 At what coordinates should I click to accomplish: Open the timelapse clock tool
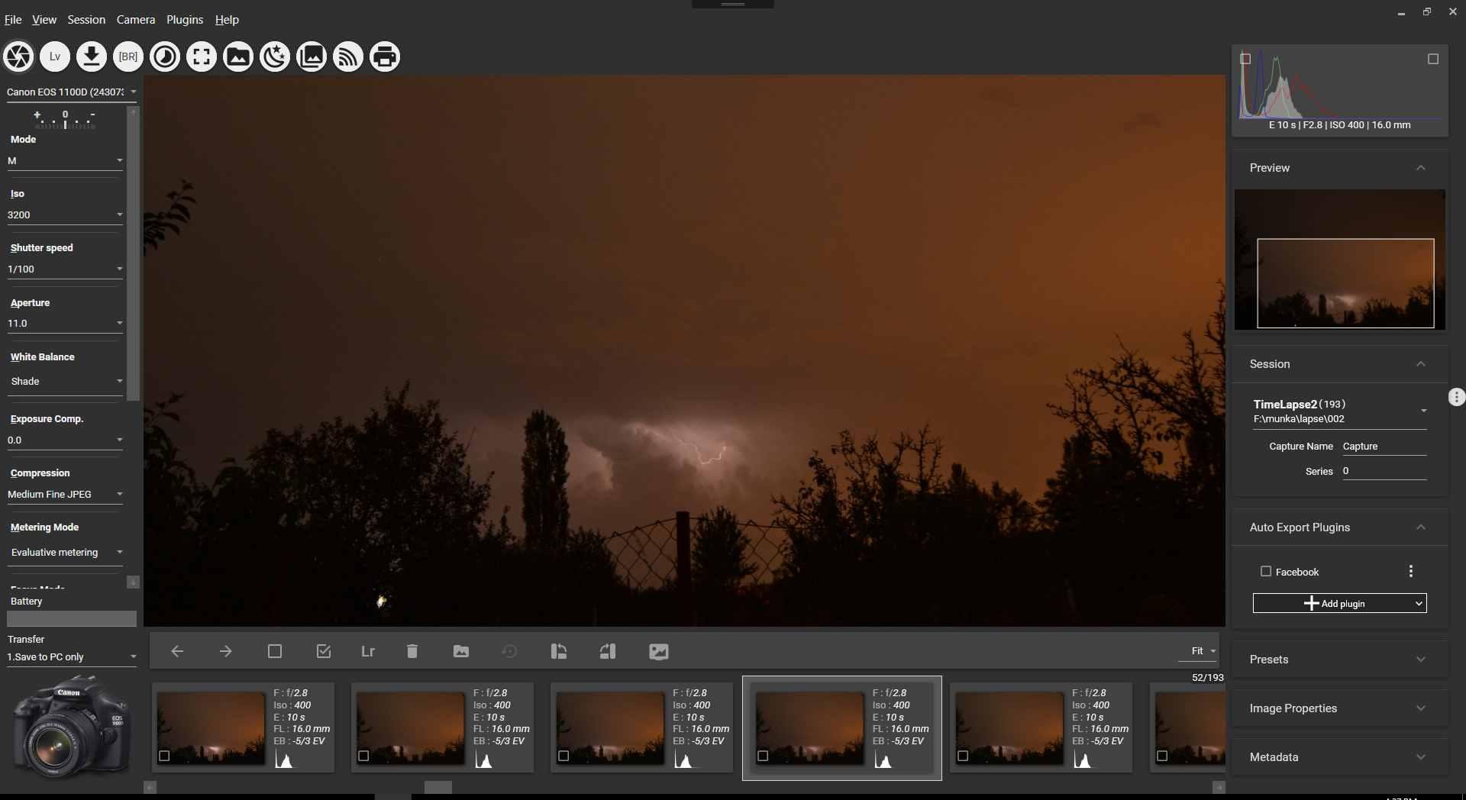165,56
